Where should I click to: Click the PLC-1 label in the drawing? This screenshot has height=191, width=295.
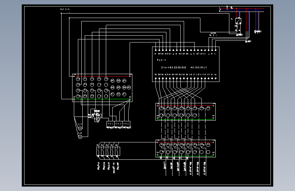point(161,60)
